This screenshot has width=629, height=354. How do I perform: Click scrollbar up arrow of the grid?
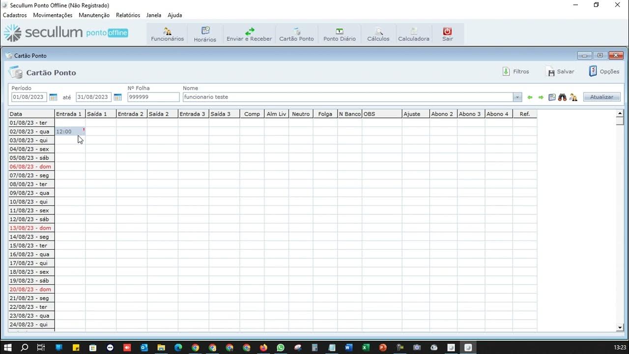620,114
